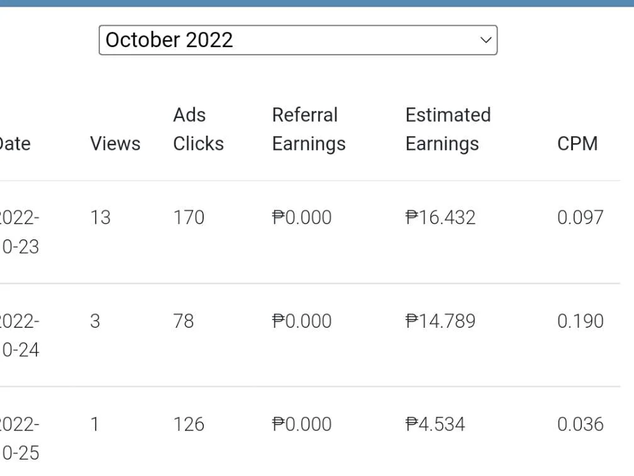634x476 pixels.
Task: Click the Ads Clicks column header
Action: (199, 129)
